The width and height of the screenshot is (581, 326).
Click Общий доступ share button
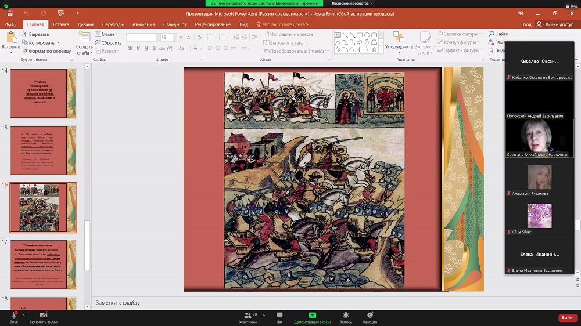coord(555,24)
